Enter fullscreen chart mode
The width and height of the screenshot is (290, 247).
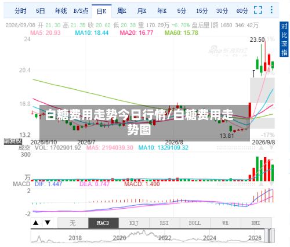258,10
